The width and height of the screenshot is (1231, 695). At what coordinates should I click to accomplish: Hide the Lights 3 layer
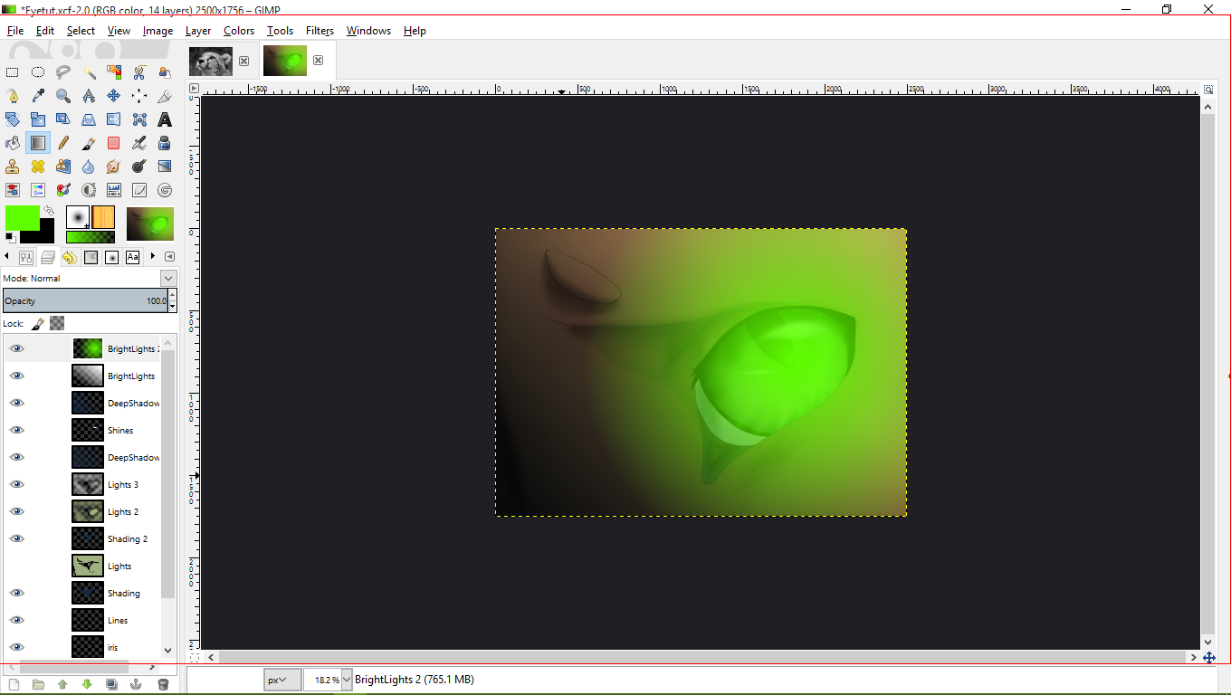(17, 484)
